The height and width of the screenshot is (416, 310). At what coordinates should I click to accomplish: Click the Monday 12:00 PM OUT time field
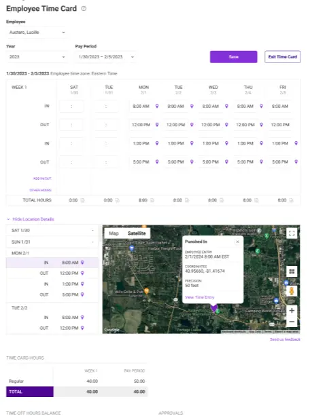pyautogui.click(x=141, y=125)
